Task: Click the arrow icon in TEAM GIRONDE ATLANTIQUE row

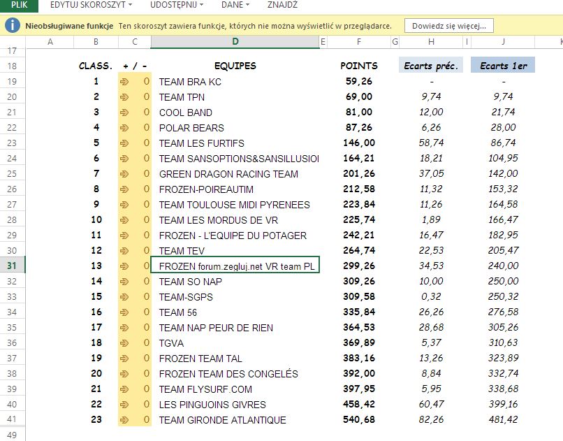Action: point(124,420)
